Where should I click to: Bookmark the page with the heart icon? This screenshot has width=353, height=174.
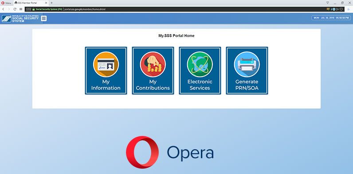point(341,9)
